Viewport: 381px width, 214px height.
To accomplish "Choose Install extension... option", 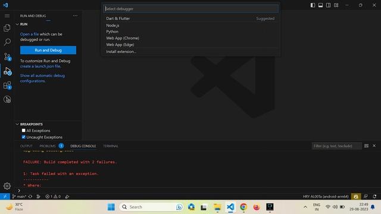I will point(190,52).
